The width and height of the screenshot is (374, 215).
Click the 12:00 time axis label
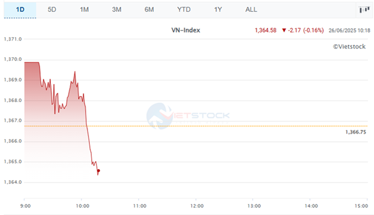point(197,206)
